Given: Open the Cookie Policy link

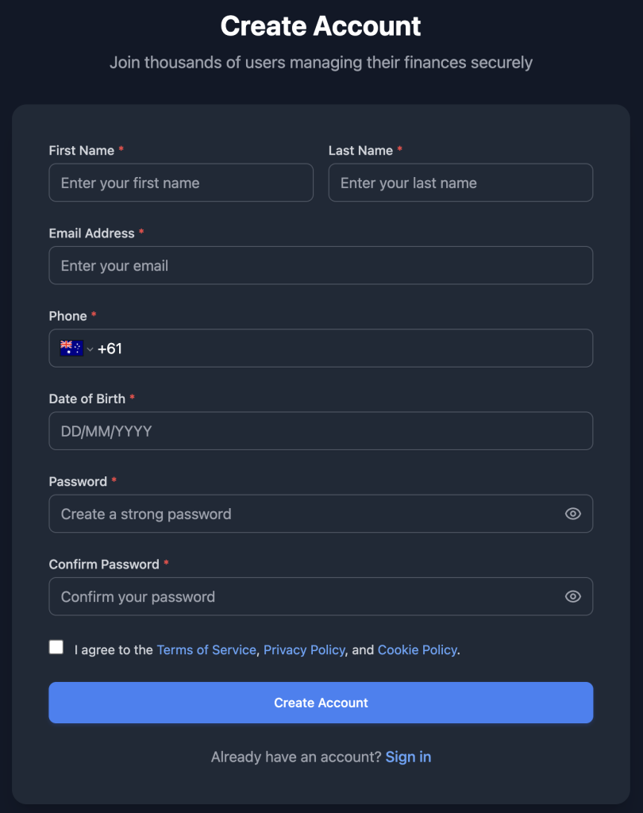Looking at the screenshot, I should tap(417, 649).
